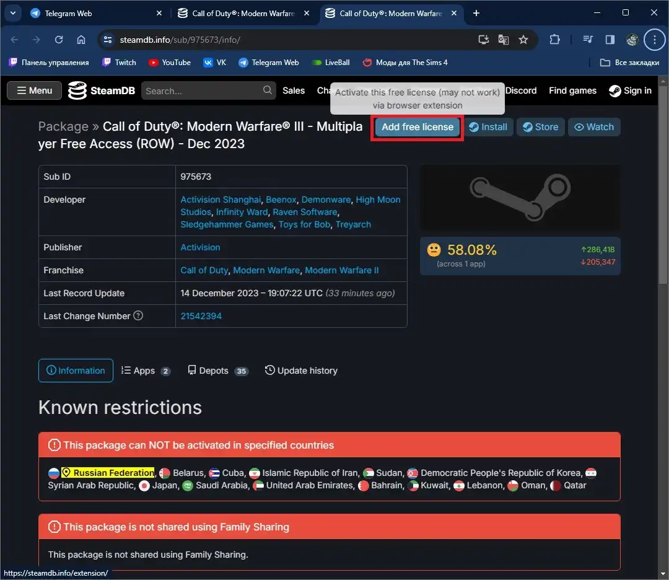Image resolution: width=669 pixels, height=580 pixels.
Task: Open the YouTube bookmark
Action: (170, 63)
